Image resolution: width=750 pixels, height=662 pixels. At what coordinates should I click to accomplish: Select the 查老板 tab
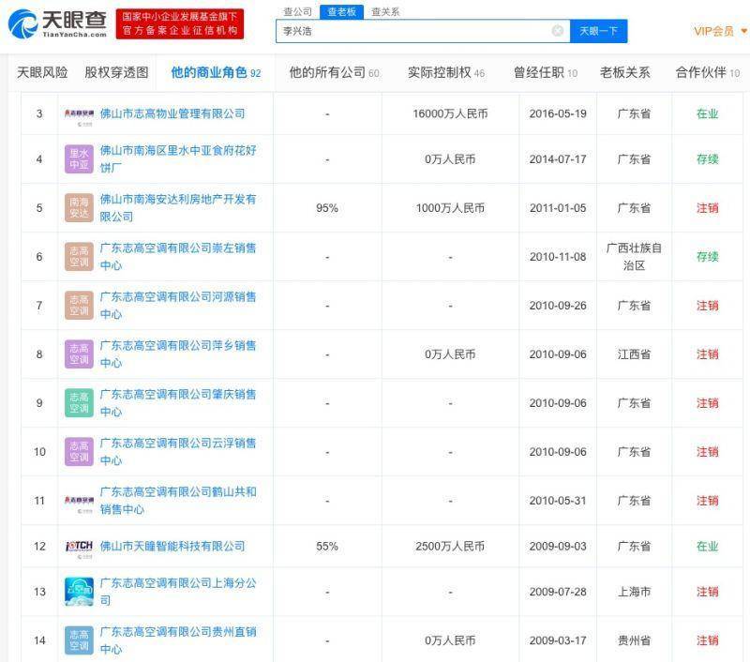(341, 11)
